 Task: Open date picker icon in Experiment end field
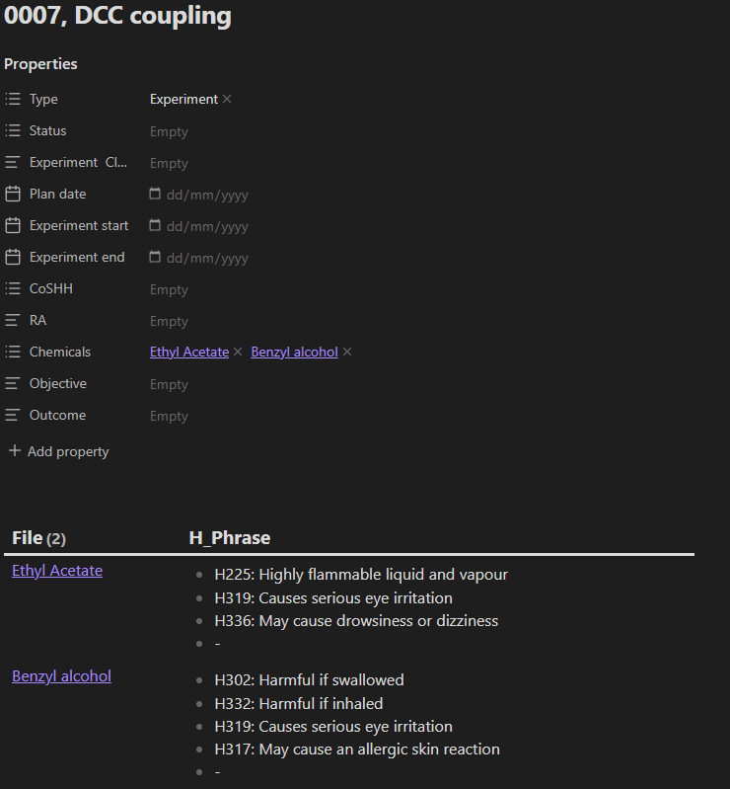155,258
